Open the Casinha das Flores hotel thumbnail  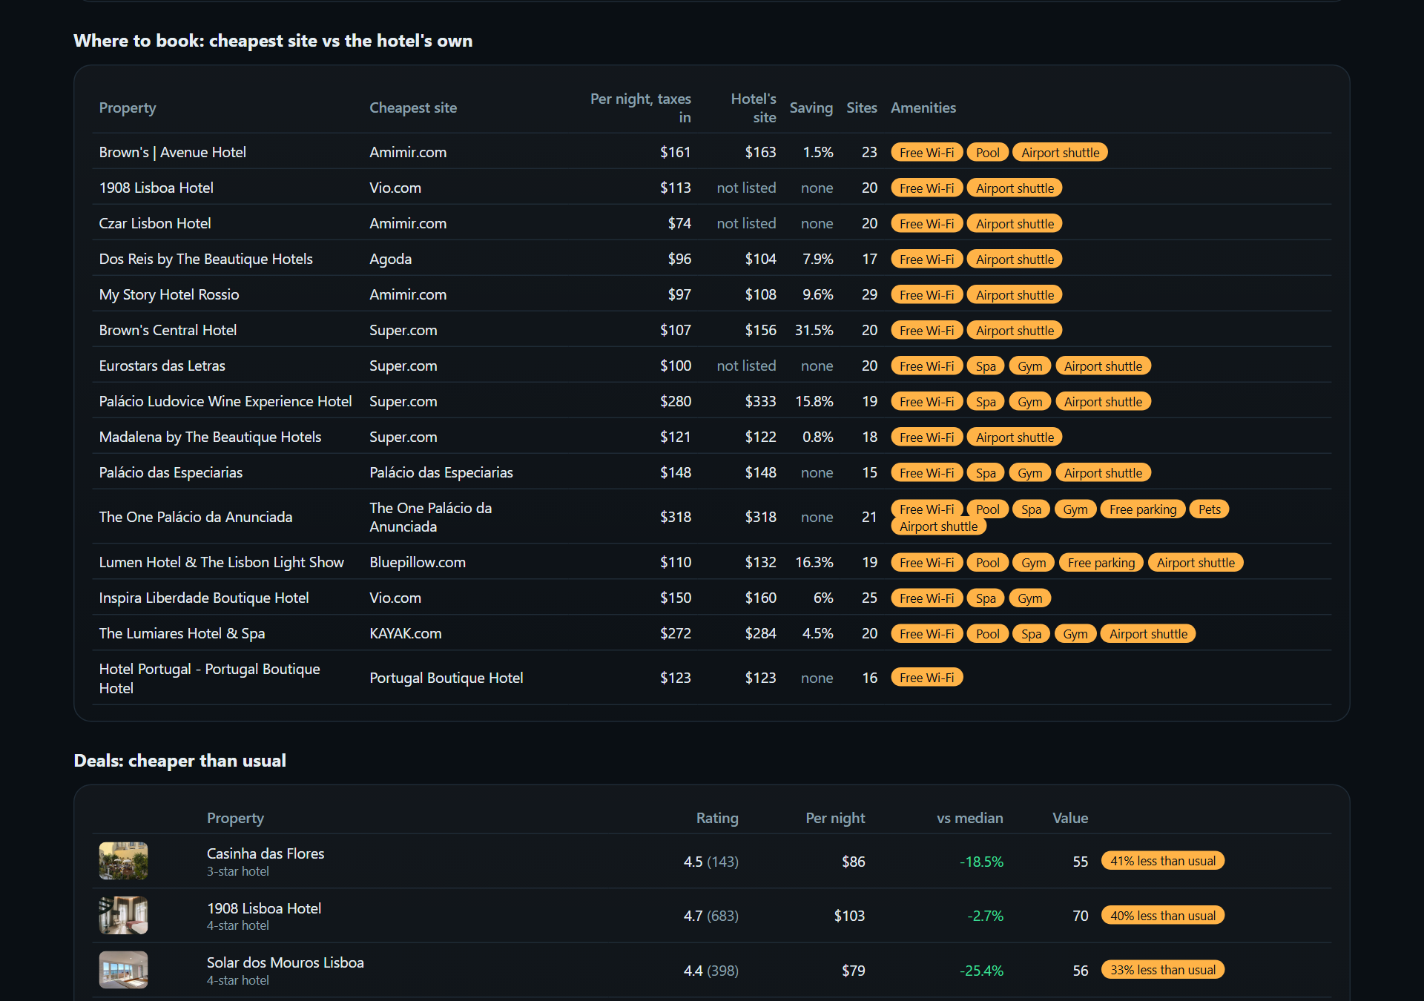pos(123,861)
